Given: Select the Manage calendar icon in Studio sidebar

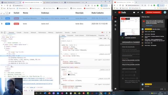Looking at the screenshot, I should pyautogui.click(x=115, y=25).
